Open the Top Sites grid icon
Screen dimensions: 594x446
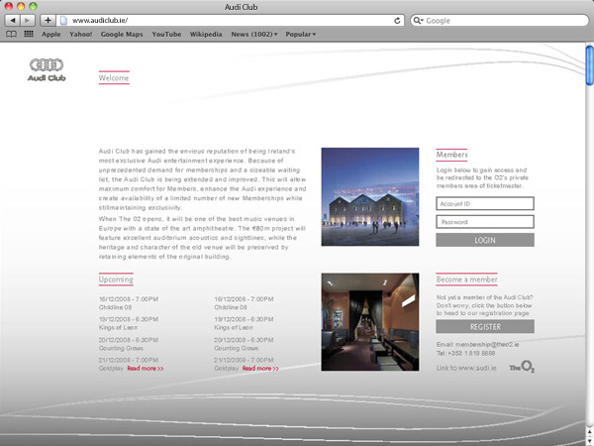[x=29, y=34]
